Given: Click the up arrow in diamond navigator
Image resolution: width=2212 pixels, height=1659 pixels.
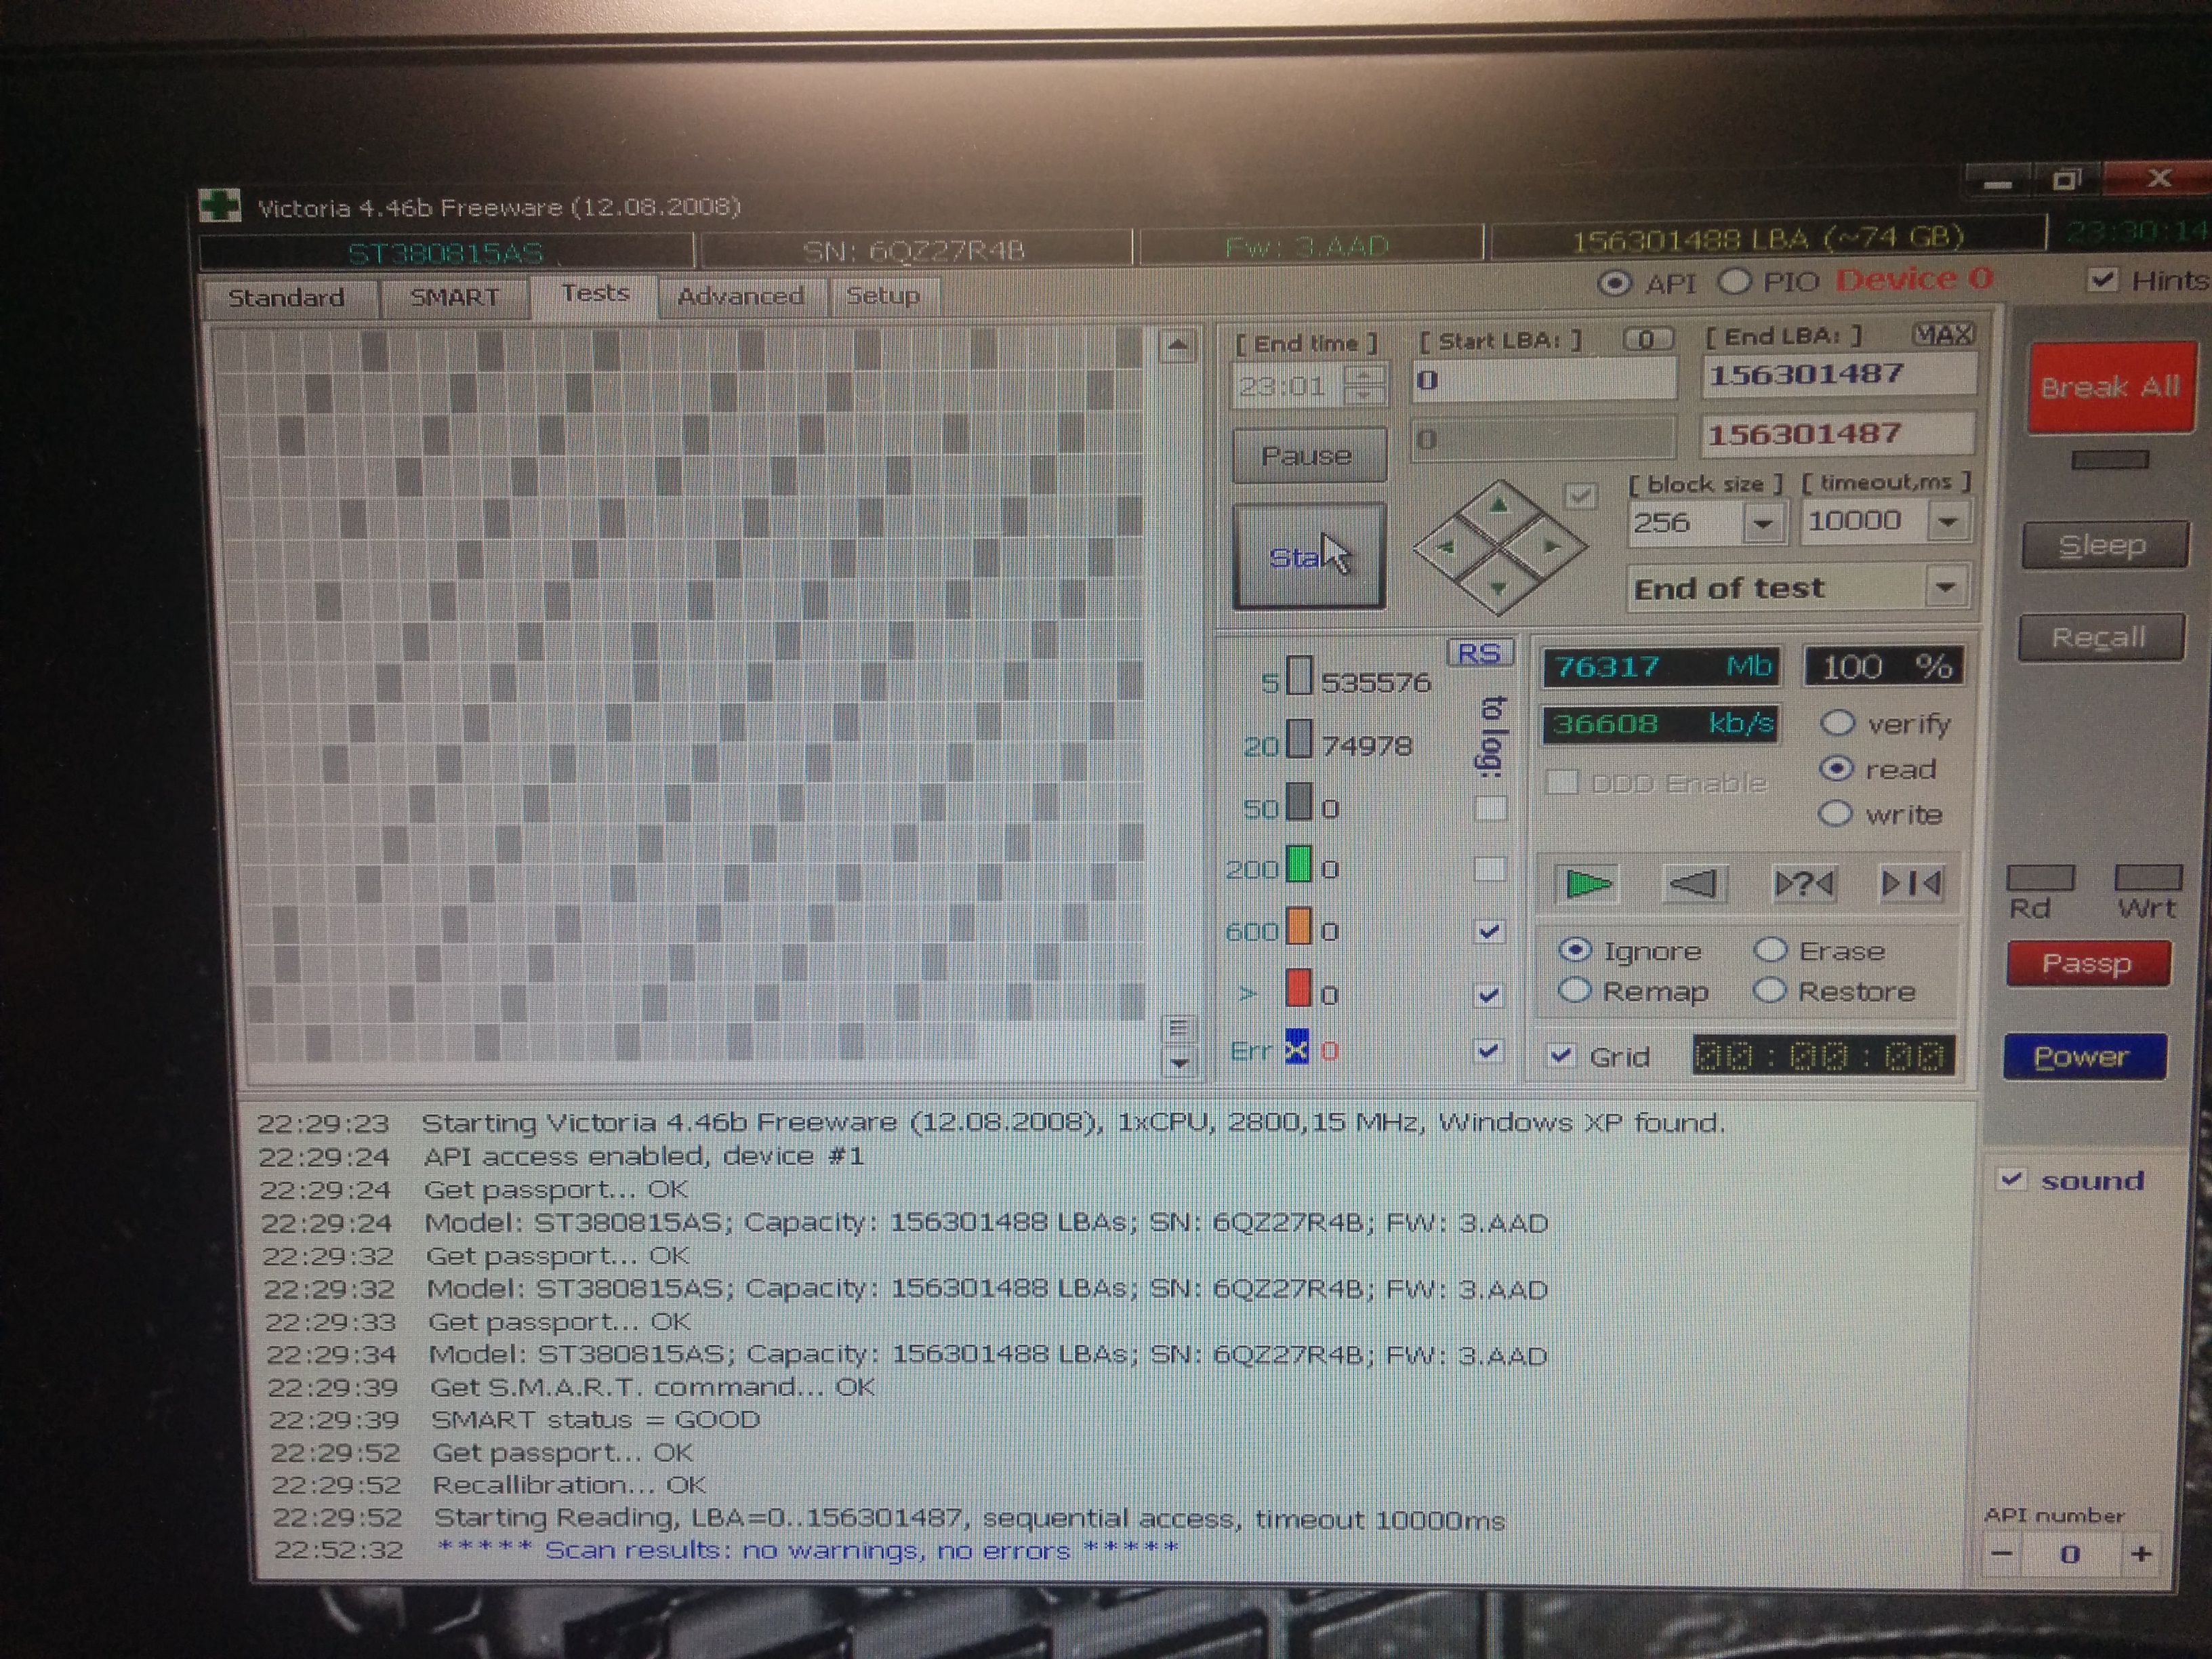Looking at the screenshot, I should tap(1498, 506).
